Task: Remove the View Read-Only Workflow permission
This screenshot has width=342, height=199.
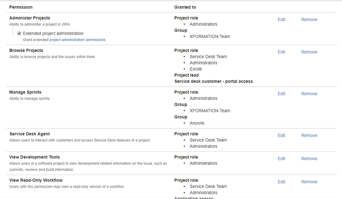Action: 309,182
